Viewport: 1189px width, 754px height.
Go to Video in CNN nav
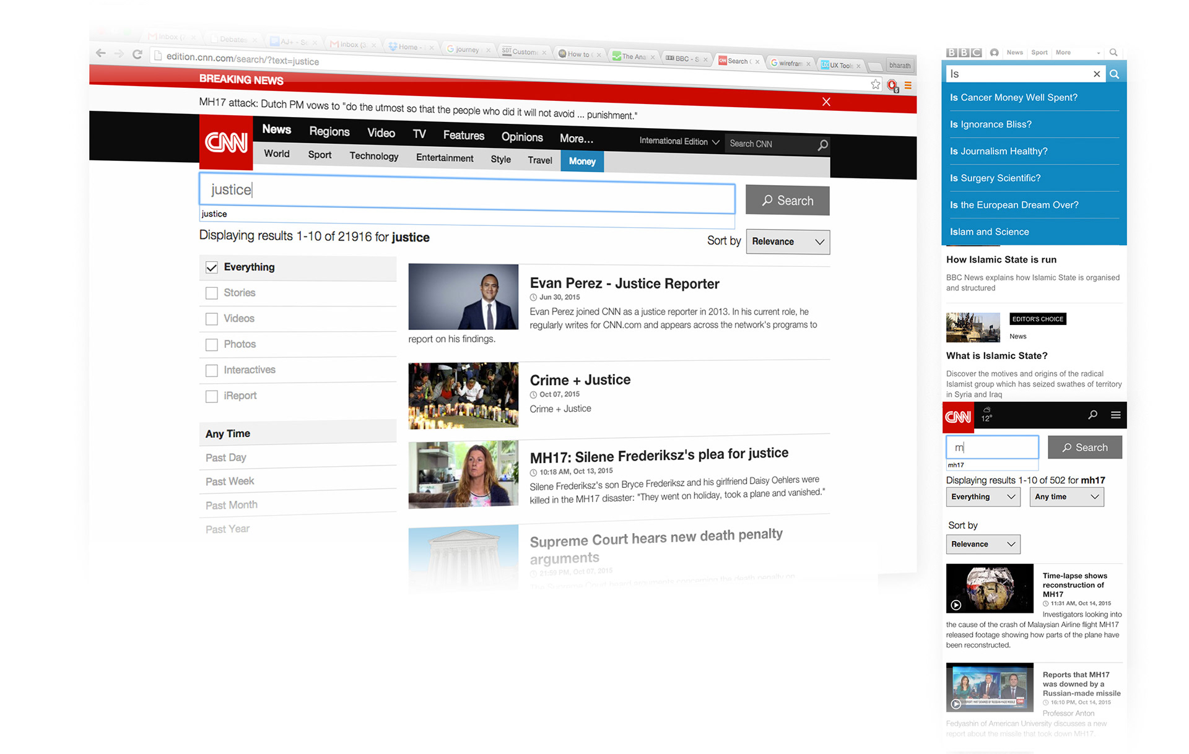(381, 133)
